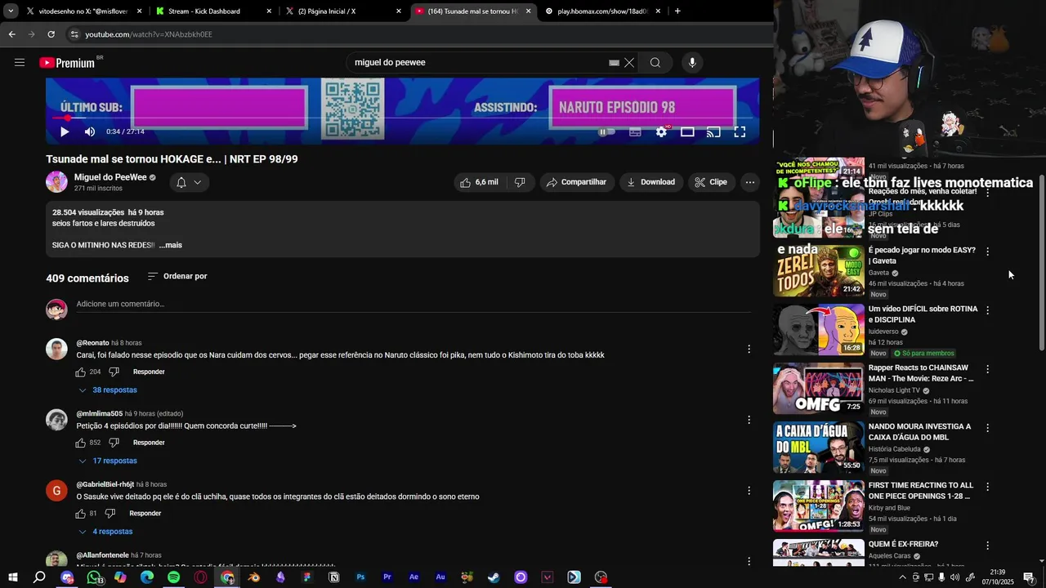Viewport: 1046px width, 588px height.
Task: Open options for 'NANDO MOURA INVESTIGA' video
Action: 987,428
